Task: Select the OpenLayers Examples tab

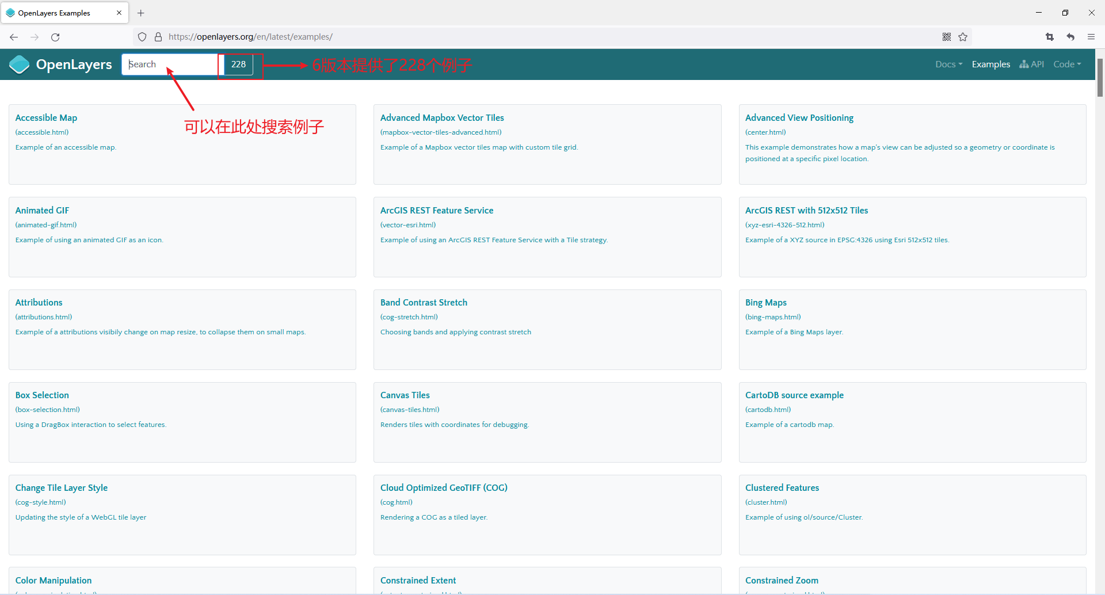Action: [x=64, y=13]
